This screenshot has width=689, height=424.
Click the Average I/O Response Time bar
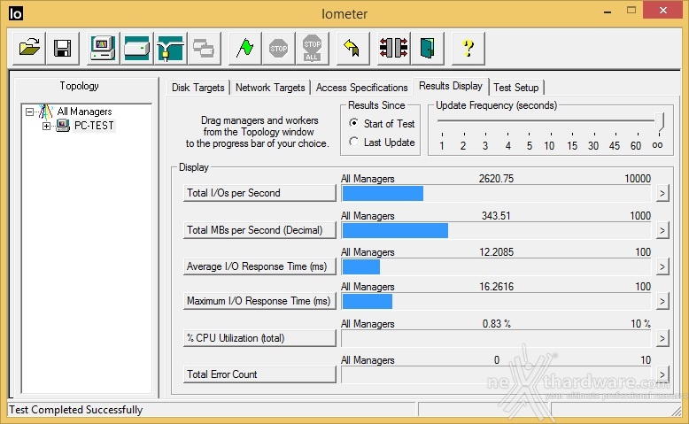coord(496,266)
